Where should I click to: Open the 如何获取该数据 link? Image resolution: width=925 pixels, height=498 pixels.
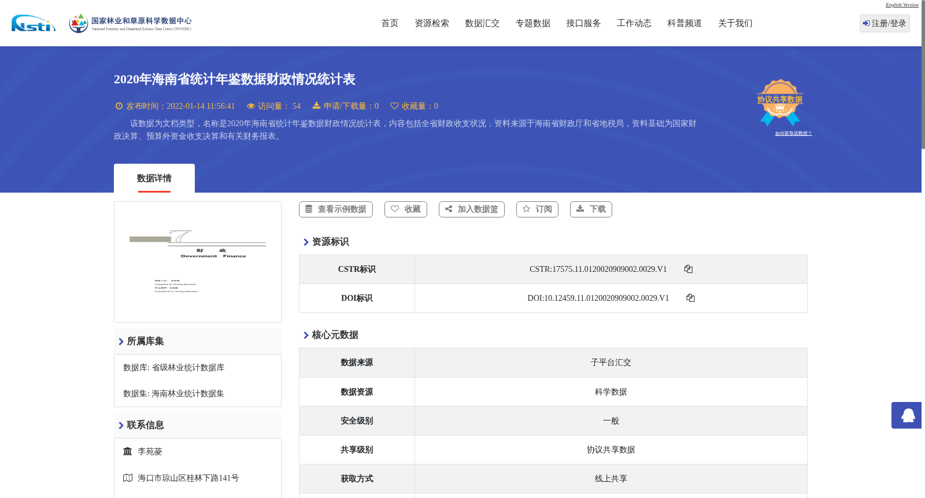pos(793,133)
